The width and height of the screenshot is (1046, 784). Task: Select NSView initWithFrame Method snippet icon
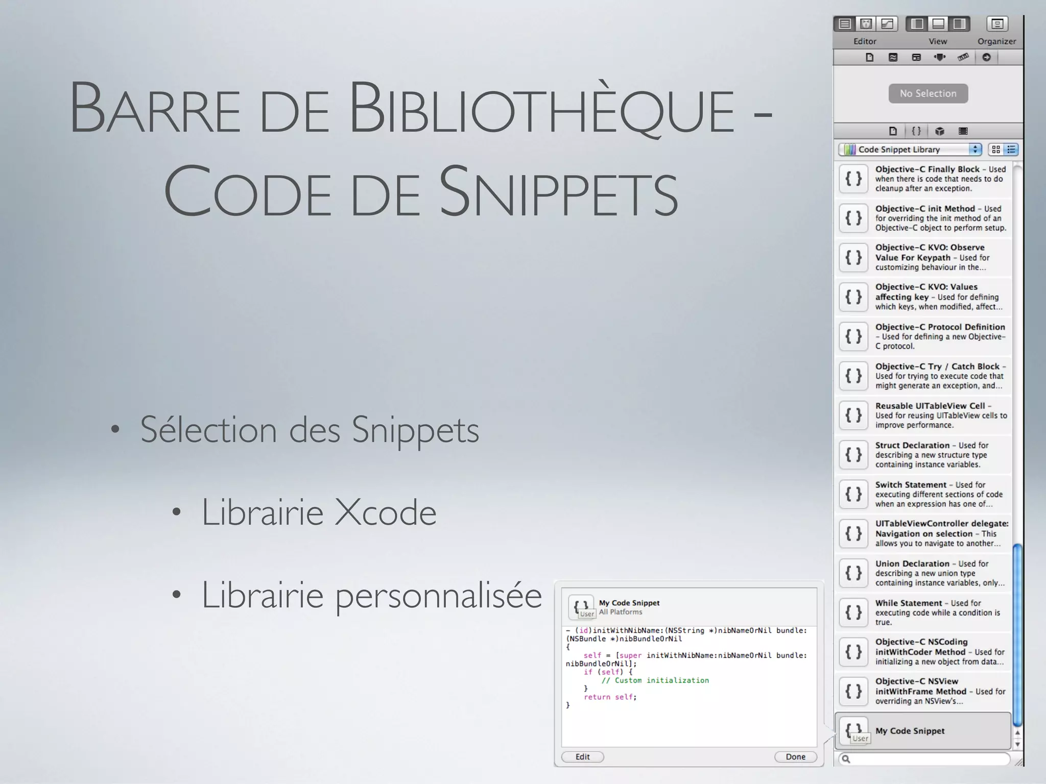pyautogui.click(x=853, y=691)
